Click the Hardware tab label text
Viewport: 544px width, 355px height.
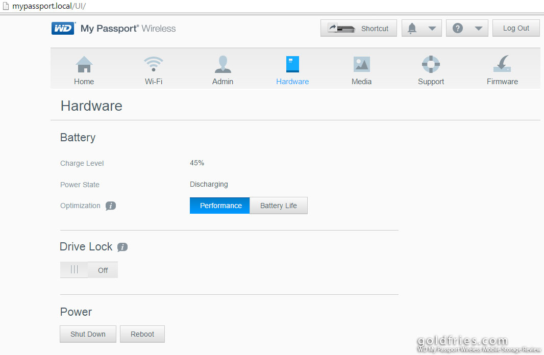click(x=292, y=82)
